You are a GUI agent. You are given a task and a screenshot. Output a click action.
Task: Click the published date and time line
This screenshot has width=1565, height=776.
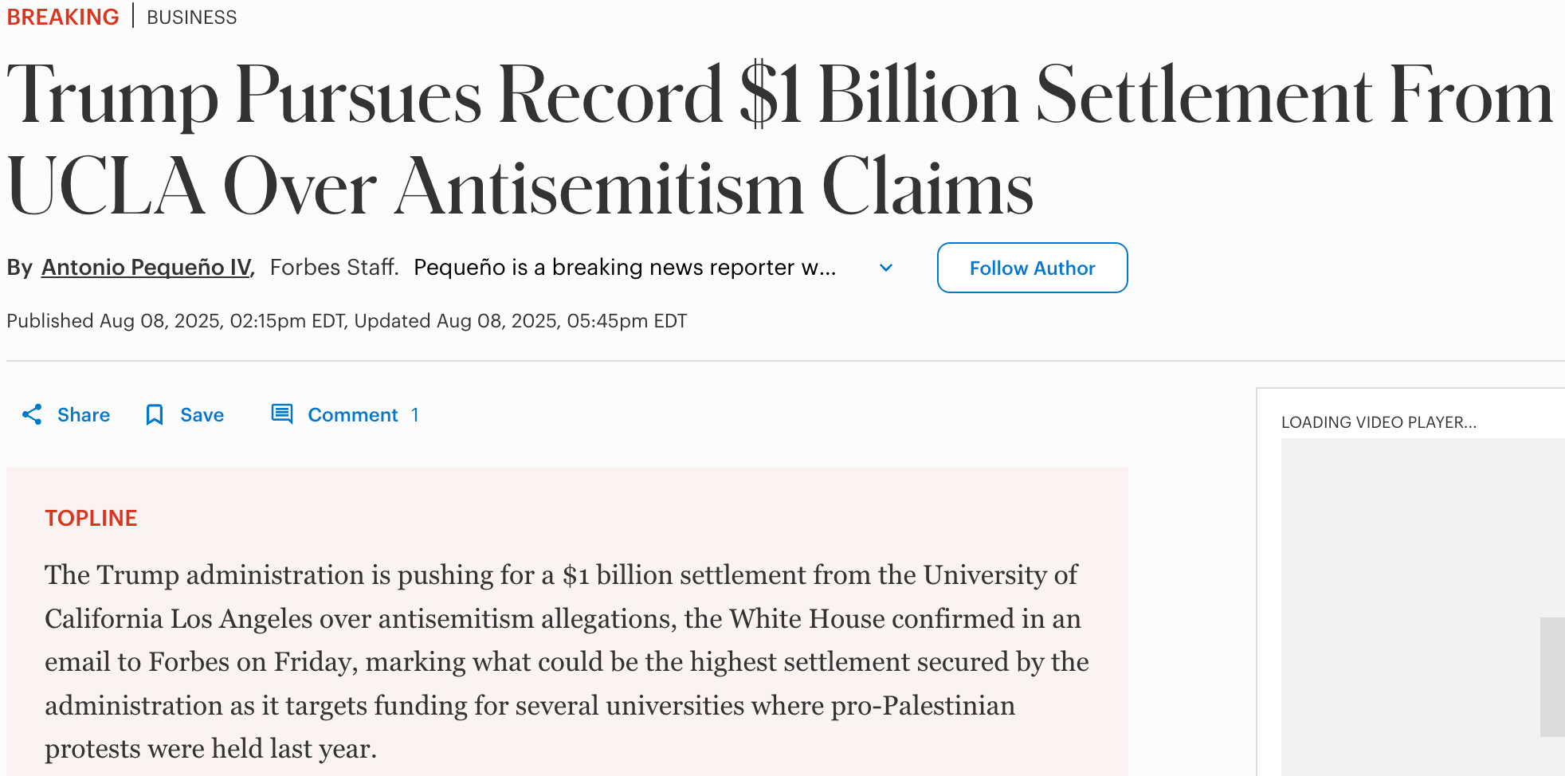(x=347, y=320)
